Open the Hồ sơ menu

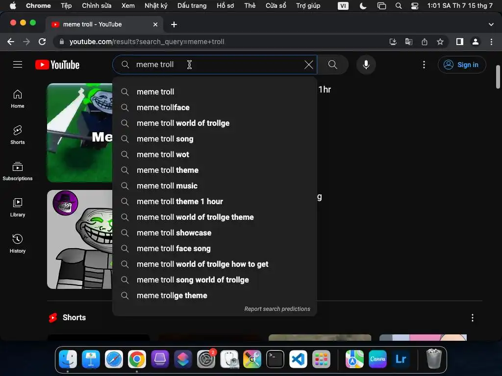tap(226, 5)
